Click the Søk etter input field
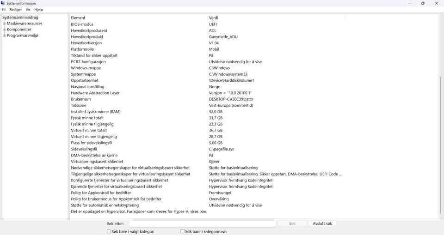Image resolution: width=444 pixels, height=235 pixels. 203,223
